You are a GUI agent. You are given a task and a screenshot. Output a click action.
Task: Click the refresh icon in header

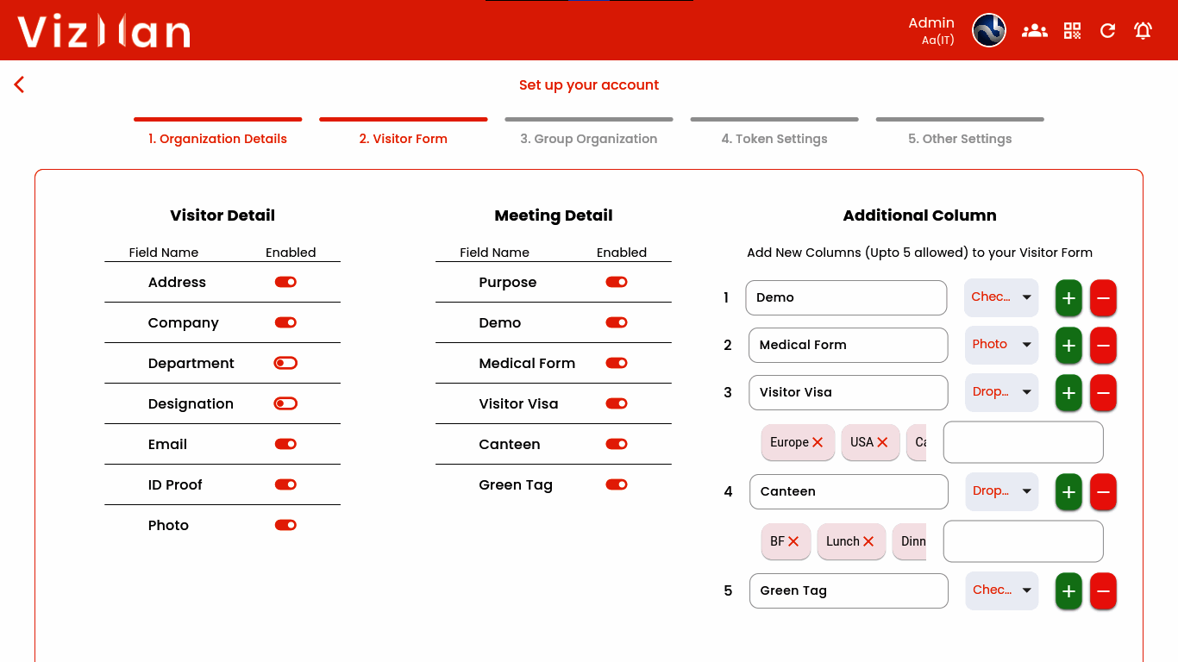click(1107, 31)
